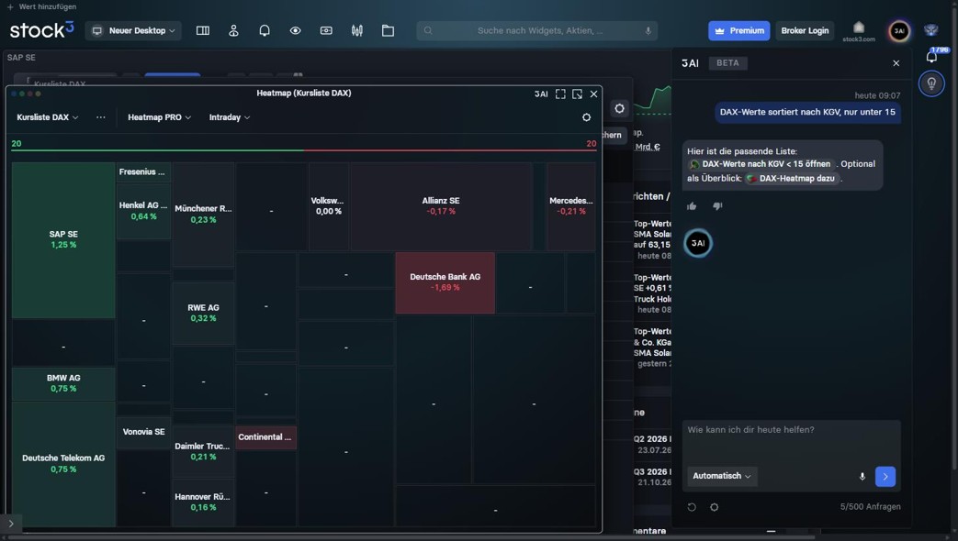Image resolution: width=958 pixels, height=541 pixels.
Task: Open the Kursliste DAX dropdown
Action: tap(48, 117)
